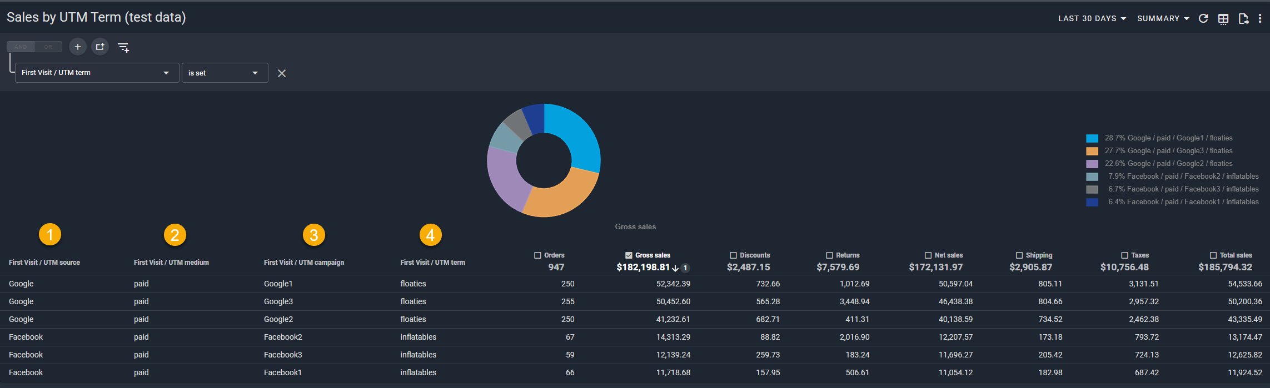1270x388 pixels.
Task: Open the Last 30 Days date range dropdown
Action: (1092, 19)
